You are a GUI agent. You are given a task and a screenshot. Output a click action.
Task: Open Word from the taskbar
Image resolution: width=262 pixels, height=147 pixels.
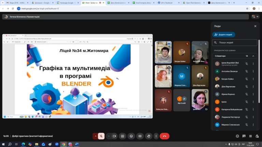pos(77,144)
